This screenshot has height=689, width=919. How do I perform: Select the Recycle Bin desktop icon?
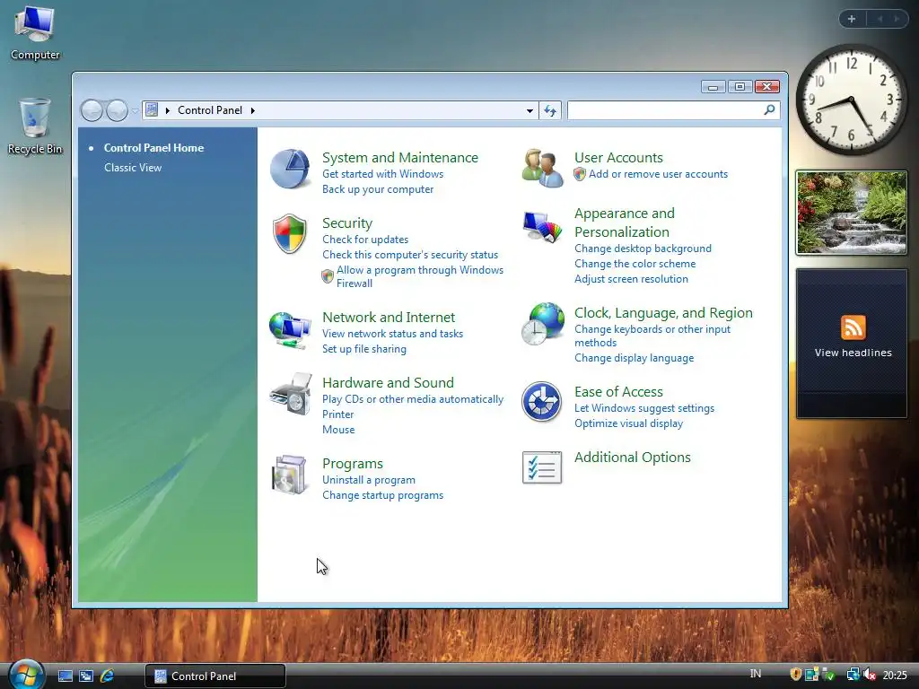click(35, 126)
